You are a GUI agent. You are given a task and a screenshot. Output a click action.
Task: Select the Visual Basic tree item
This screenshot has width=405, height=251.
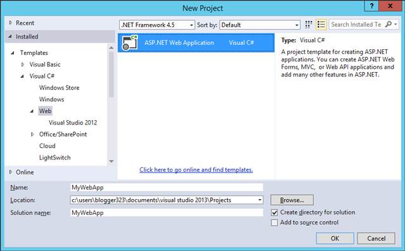pyautogui.click(x=45, y=64)
